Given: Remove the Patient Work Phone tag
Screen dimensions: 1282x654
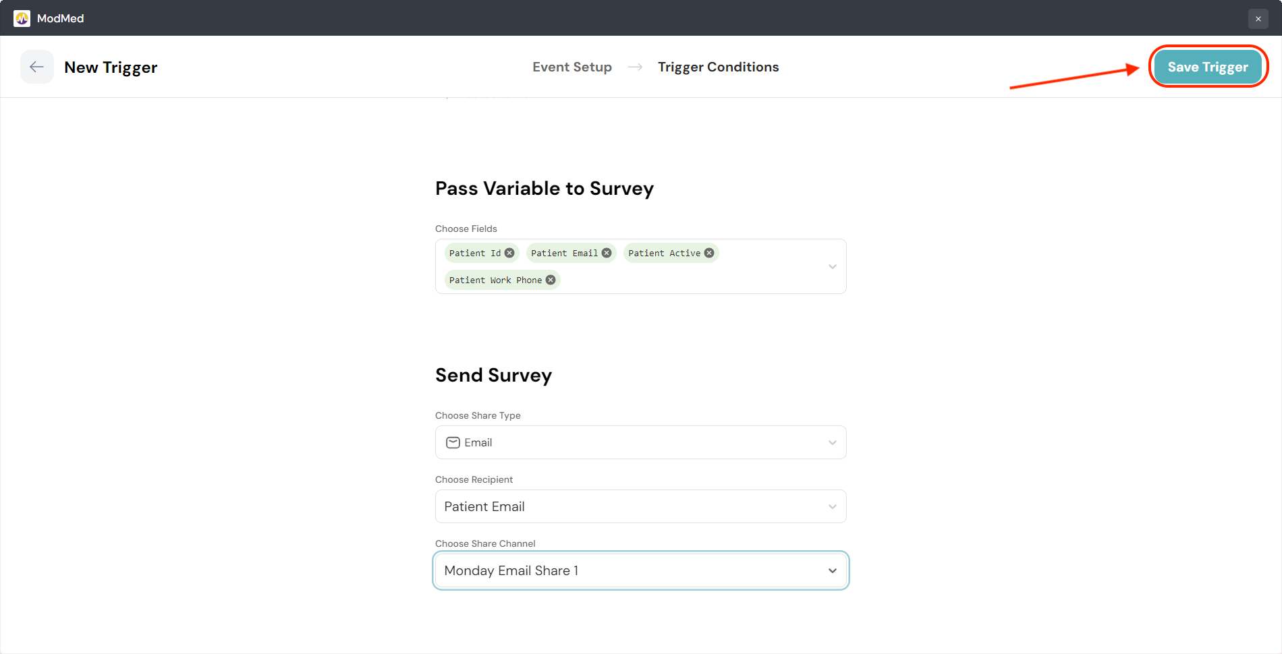Looking at the screenshot, I should tap(551, 280).
